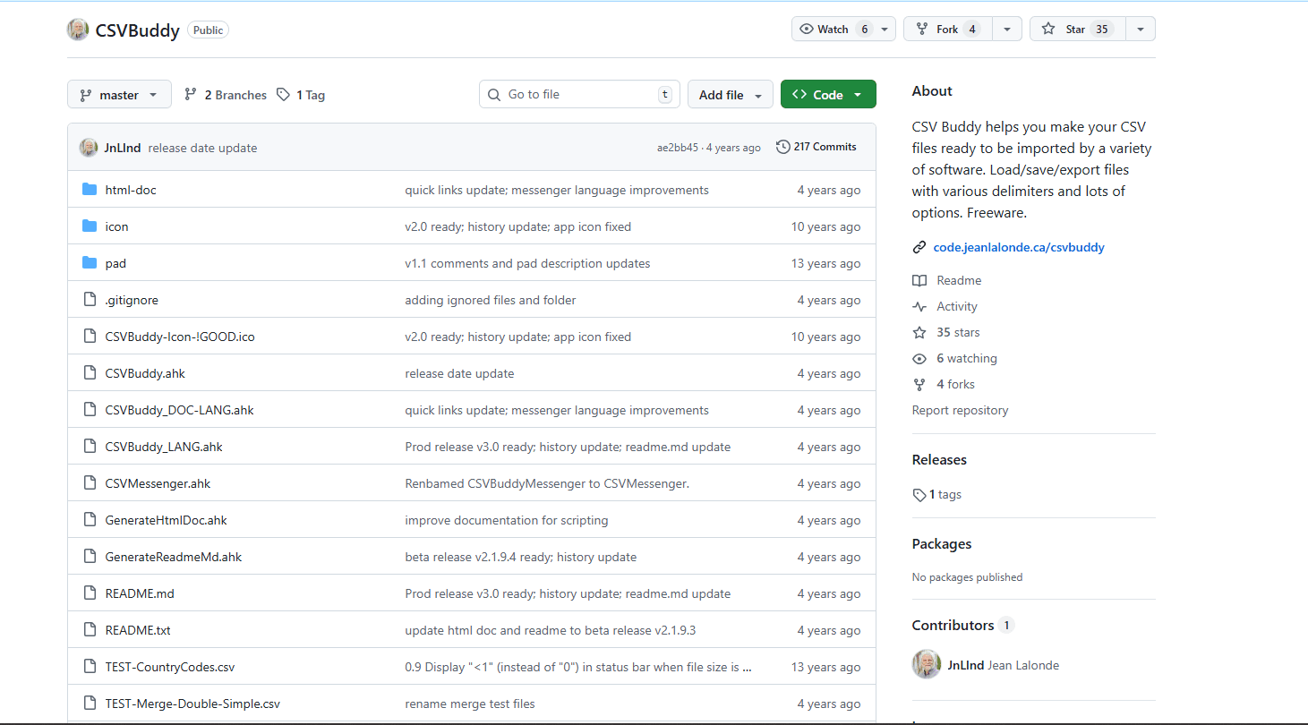Open commit message 'release date update' in header
1308x725 pixels.
(202, 148)
